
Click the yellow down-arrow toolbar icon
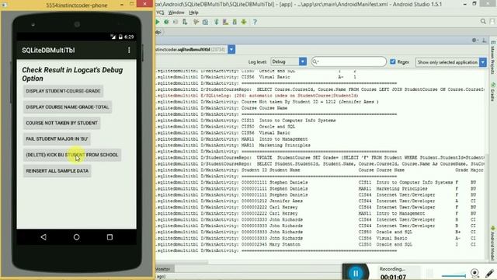(244, 22)
